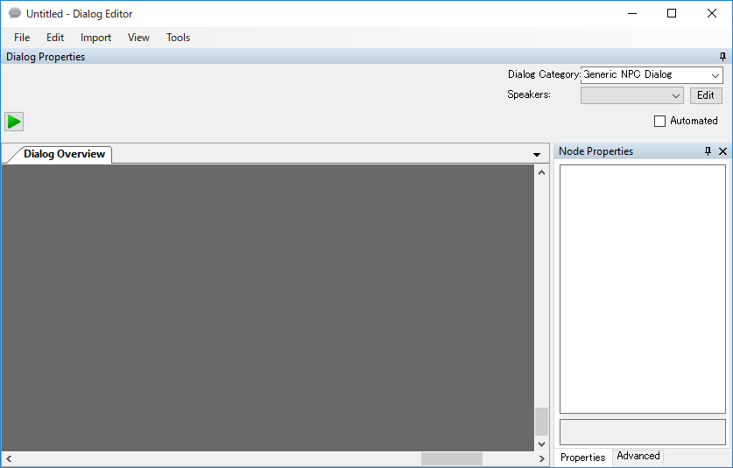Click the vertical scrollbar down arrow
The width and height of the screenshot is (733, 468).
[x=541, y=444]
